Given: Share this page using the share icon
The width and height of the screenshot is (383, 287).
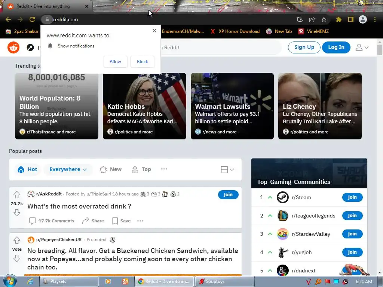Looking at the screenshot, I should pos(312,19).
